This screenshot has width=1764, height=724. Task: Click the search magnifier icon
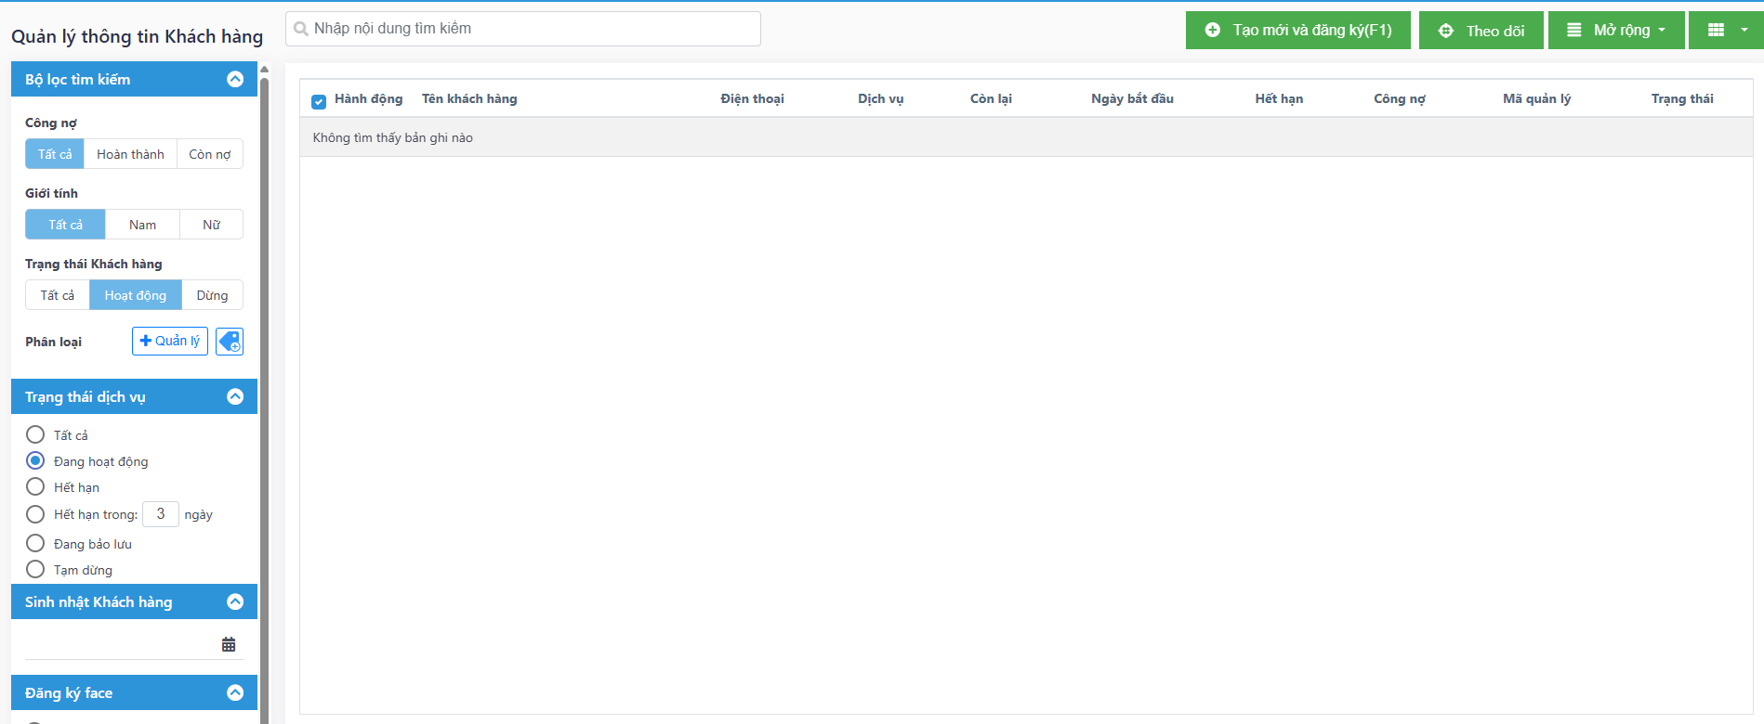[301, 29]
